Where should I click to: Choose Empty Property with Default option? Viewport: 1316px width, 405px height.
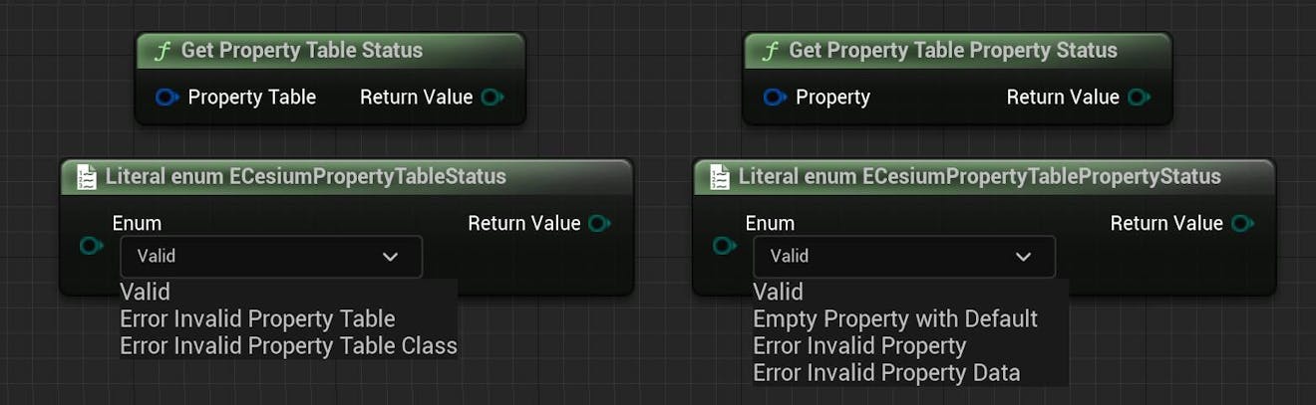[895, 319]
